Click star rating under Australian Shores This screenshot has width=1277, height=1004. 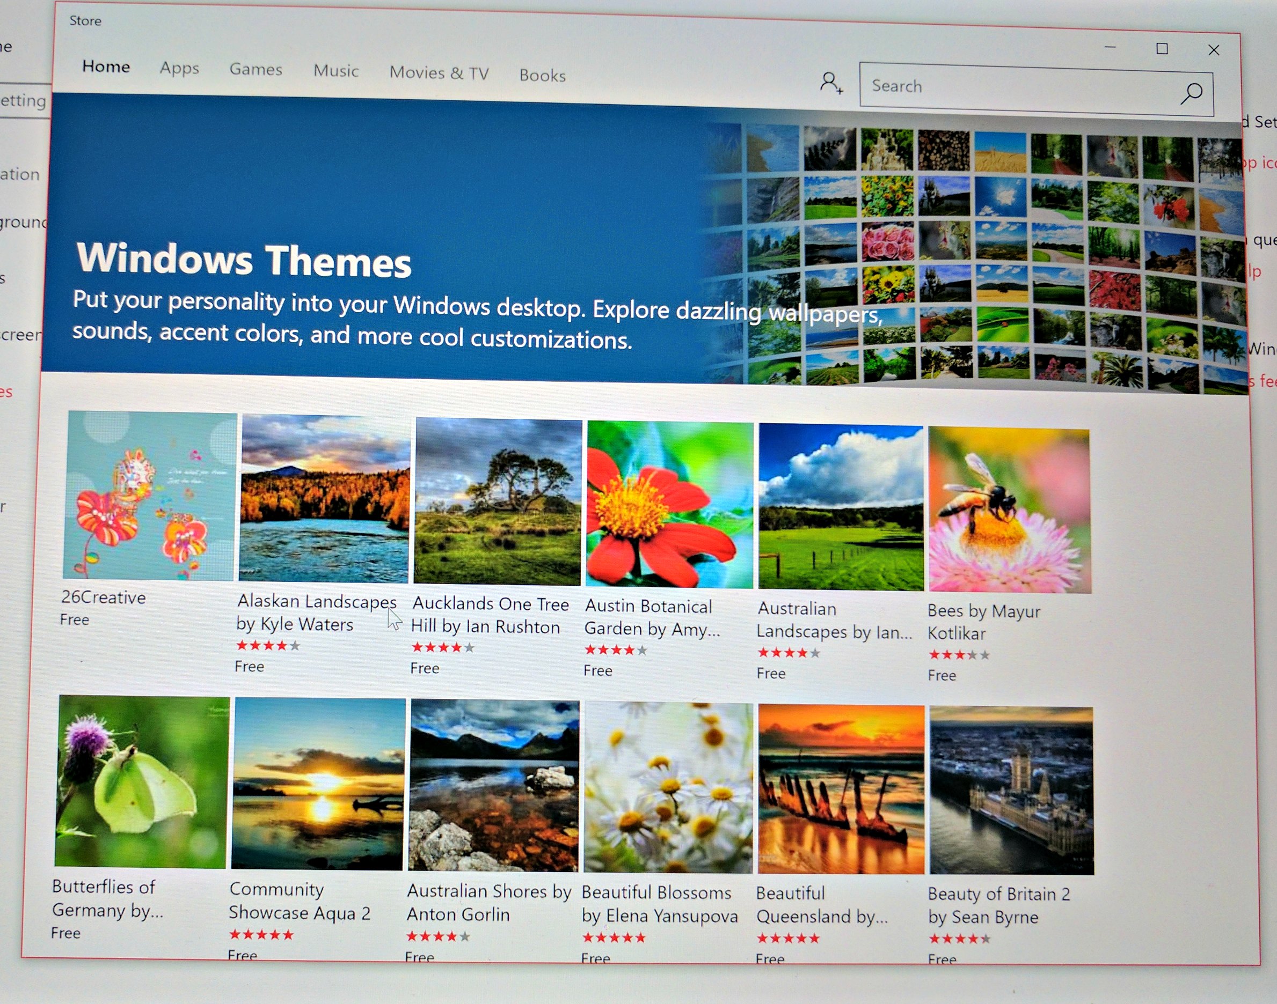tap(438, 936)
